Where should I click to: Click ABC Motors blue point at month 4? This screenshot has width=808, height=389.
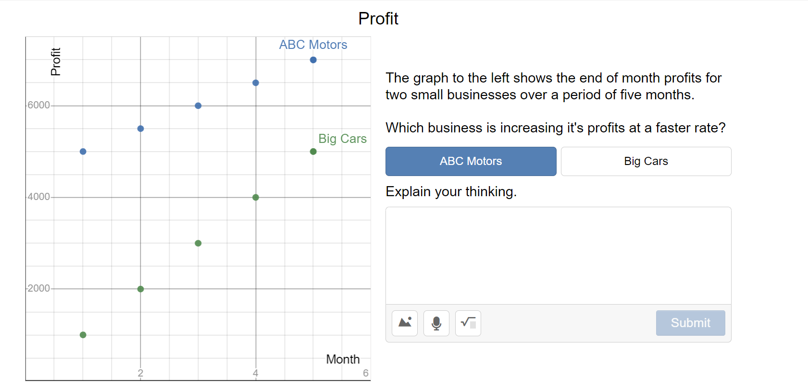pos(256,83)
